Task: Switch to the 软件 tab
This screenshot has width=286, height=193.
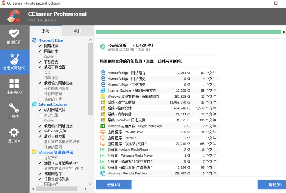Action: (78, 31)
